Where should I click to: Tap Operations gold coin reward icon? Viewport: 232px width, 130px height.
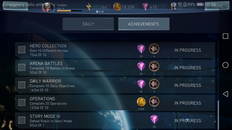tap(141, 102)
